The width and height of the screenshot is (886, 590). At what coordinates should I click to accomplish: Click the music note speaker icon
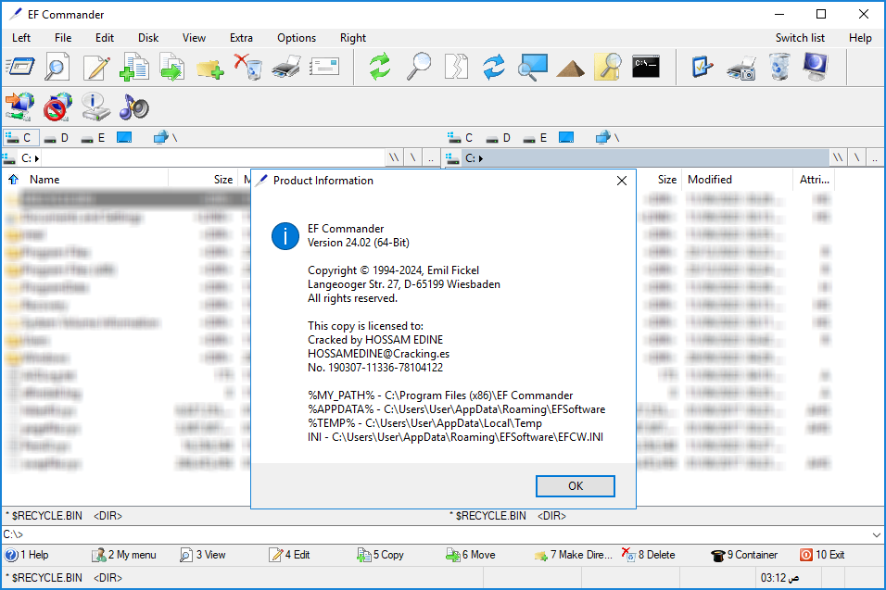coord(133,107)
